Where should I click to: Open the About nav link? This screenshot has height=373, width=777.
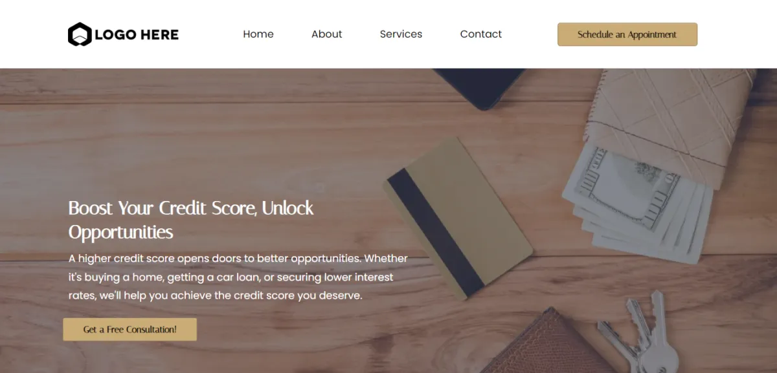coord(326,34)
